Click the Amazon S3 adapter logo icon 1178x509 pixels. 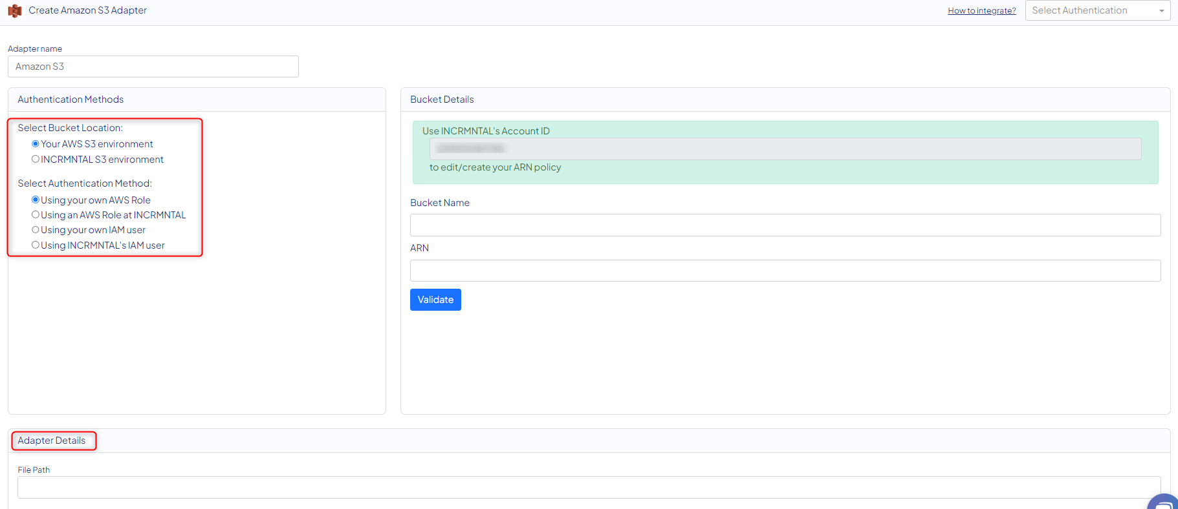click(x=15, y=11)
